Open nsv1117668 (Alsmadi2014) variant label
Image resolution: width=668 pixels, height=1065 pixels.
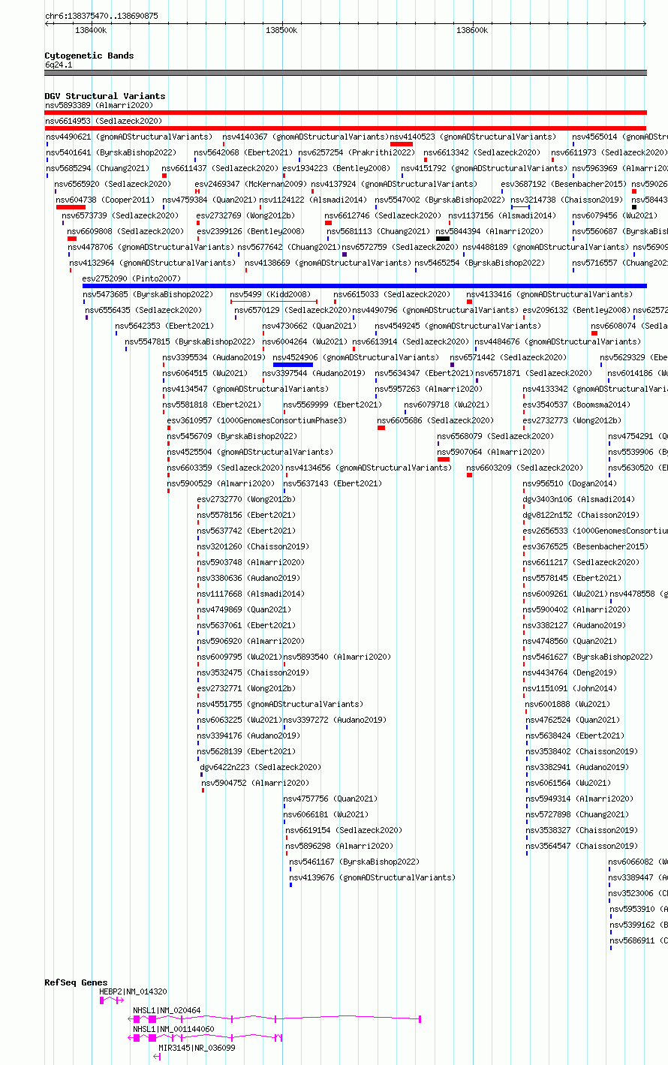tap(251, 594)
